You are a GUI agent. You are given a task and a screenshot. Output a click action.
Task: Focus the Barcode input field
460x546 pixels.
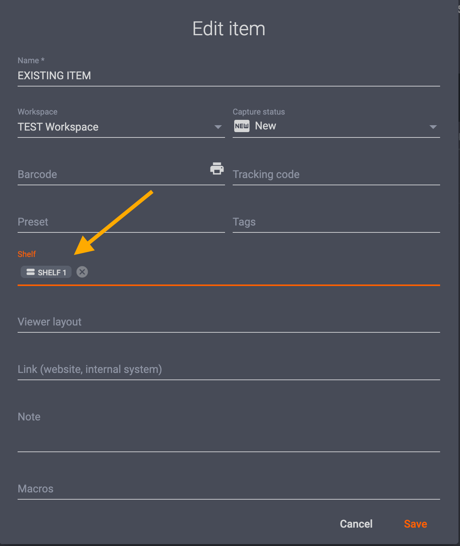[111, 175]
